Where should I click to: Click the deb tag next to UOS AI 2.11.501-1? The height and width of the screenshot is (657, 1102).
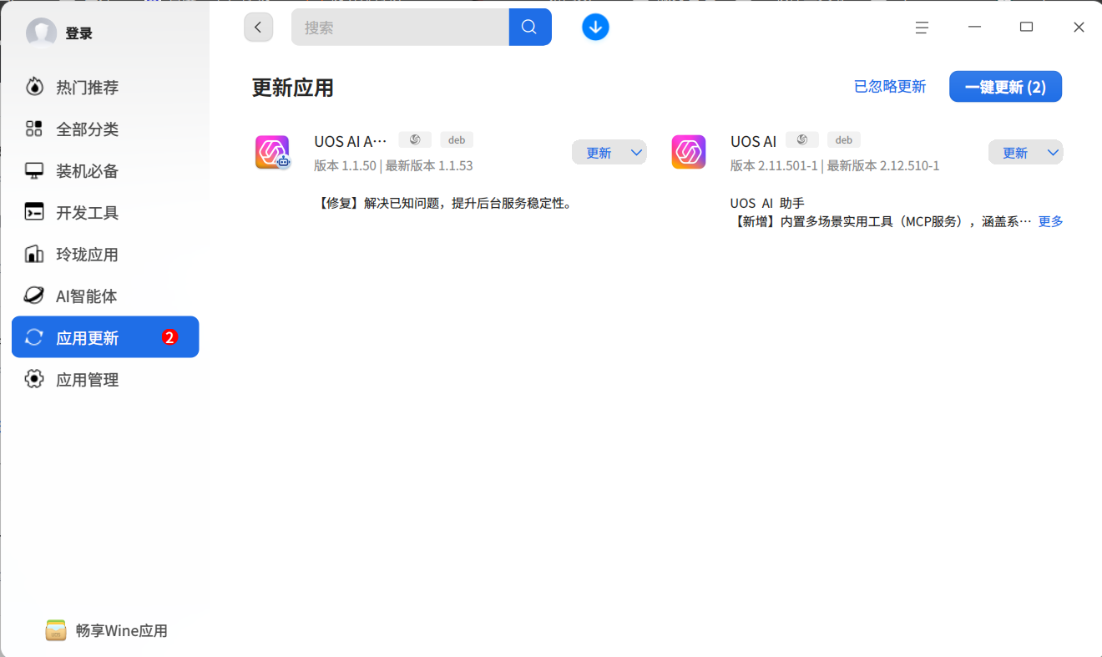click(x=844, y=139)
